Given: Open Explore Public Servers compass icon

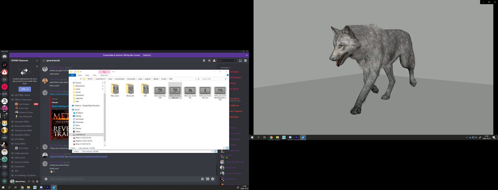Looking at the screenshot, I should [x=4, y=181].
